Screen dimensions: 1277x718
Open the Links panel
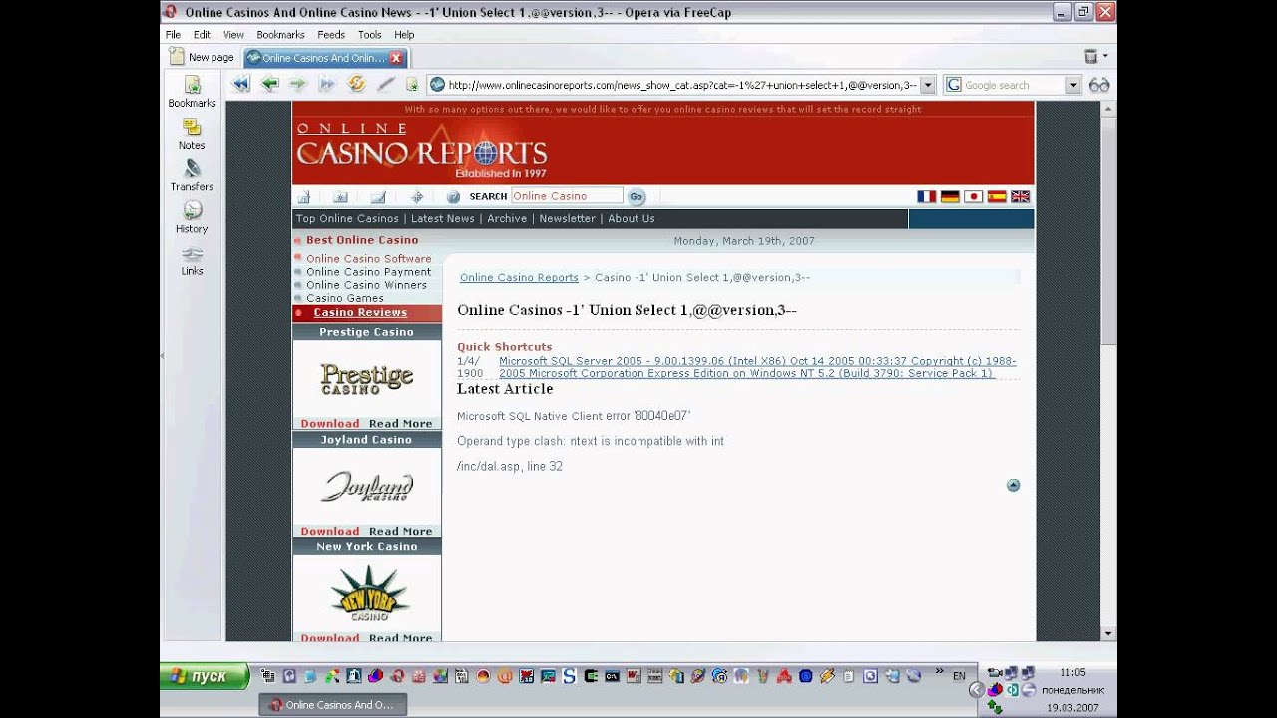click(x=192, y=259)
